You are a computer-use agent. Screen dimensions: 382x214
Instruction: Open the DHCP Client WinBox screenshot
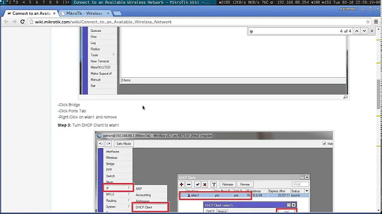coord(214,172)
